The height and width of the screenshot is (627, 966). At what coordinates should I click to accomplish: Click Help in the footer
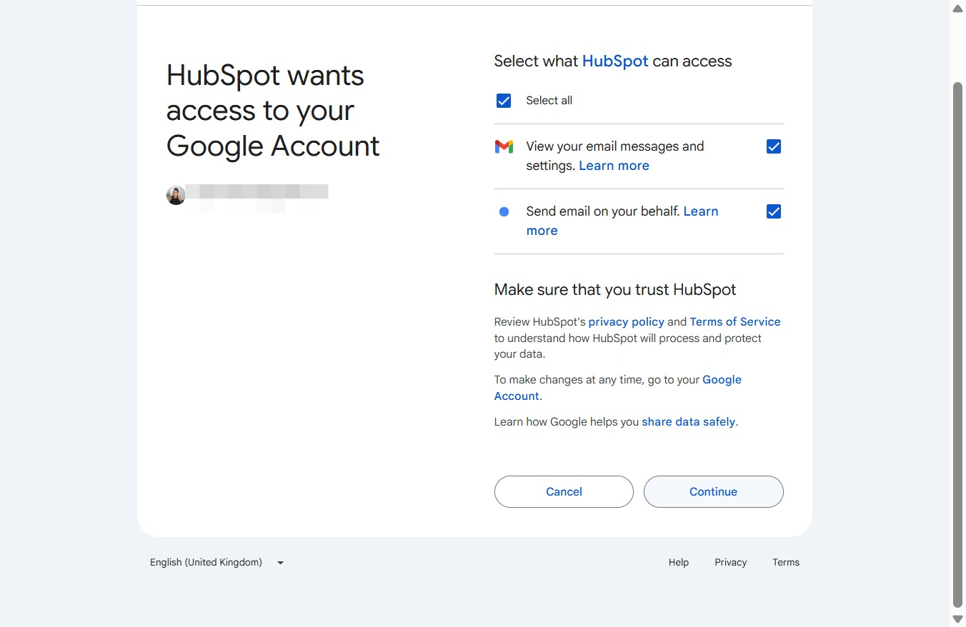tap(679, 563)
